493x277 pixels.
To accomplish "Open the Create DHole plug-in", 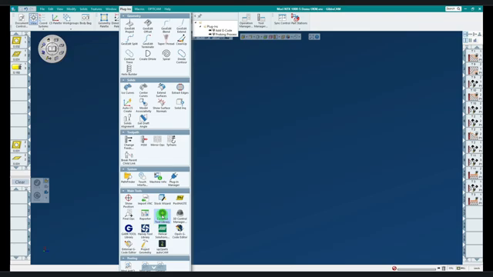I will pyautogui.click(x=147, y=55).
